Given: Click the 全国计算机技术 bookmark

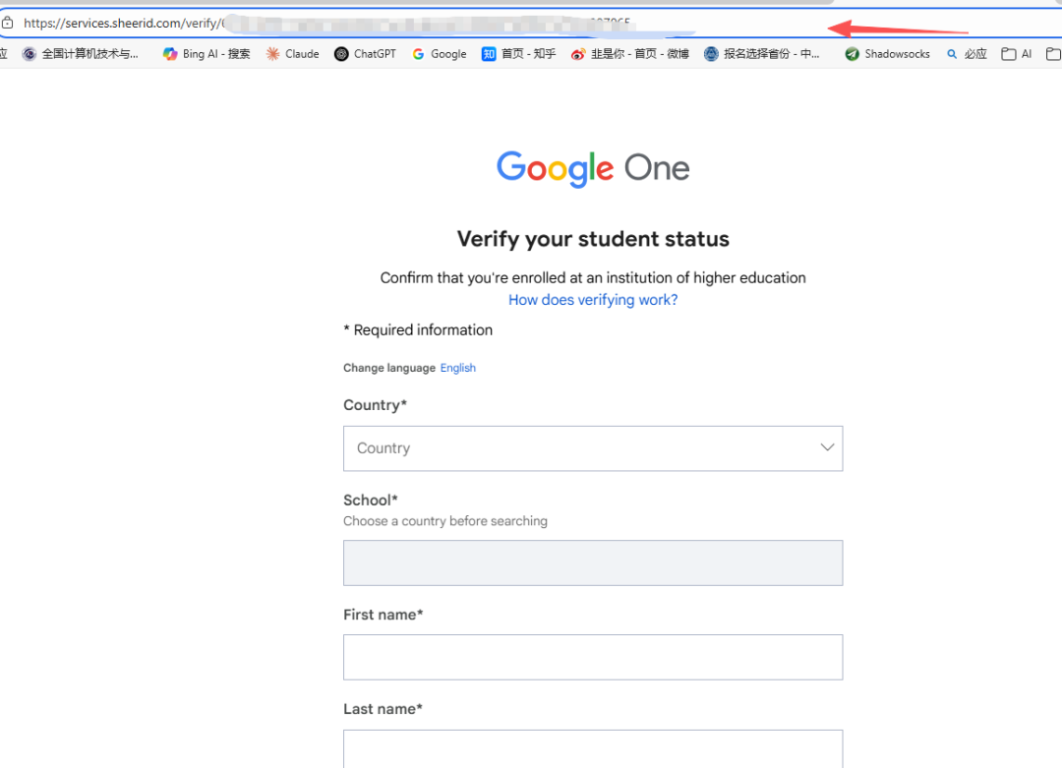Looking at the screenshot, I should (x=81, y=54).
